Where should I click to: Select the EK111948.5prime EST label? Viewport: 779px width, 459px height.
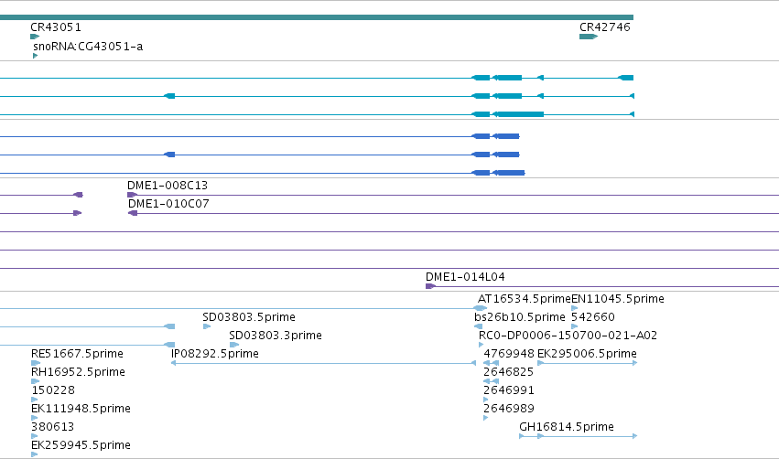point(81,409)
